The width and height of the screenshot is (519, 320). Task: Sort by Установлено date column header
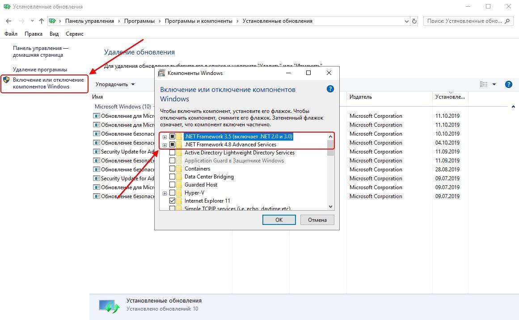click(x=450, y=97)
